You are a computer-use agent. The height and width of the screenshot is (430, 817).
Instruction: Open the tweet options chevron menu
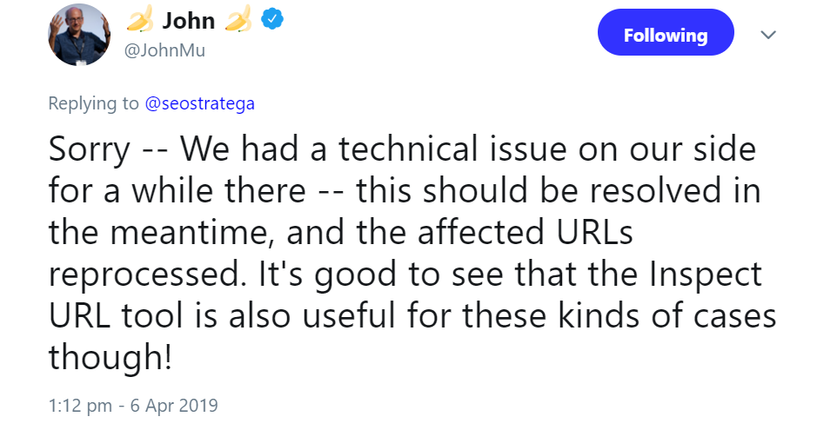pyautogui.click(x=768, y=35)
